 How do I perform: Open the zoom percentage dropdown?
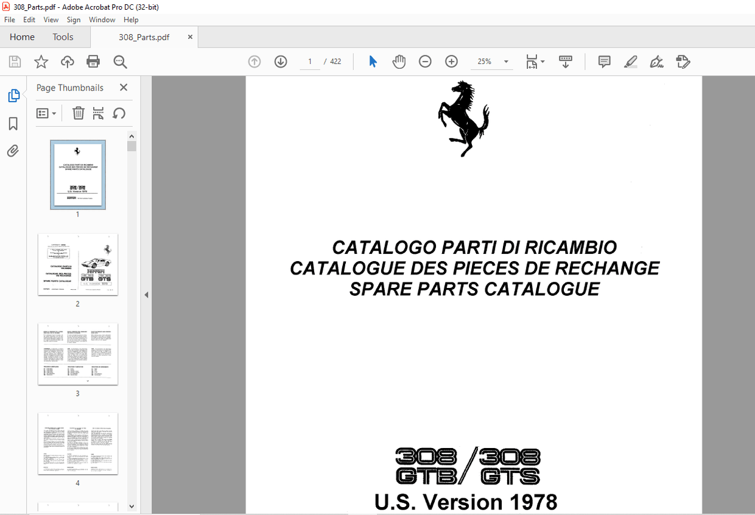(505, 61)
